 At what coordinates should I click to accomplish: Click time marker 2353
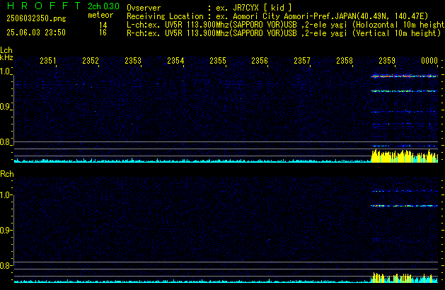tap(133, 61)
